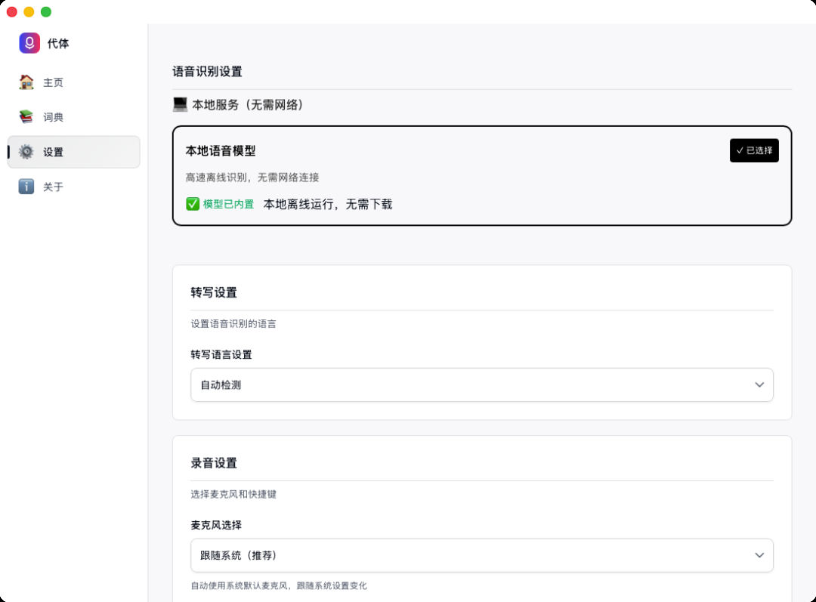Click the gear icon beside 设置
Image resolution: width=816 pixels, height=602 pixels.
pos(26,152)
